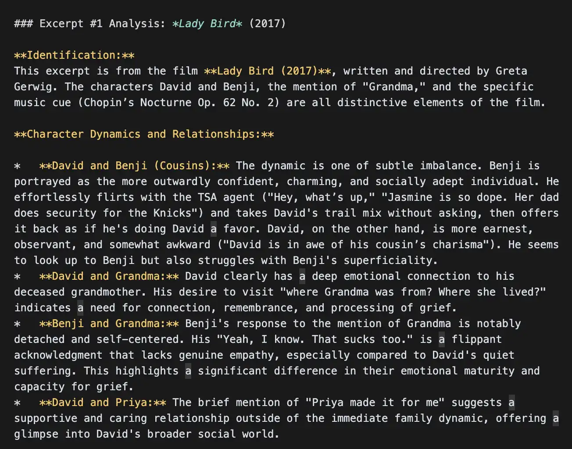Click the "Identification:" bold label
Screen dimensions: 572x449
coord(74,55)
